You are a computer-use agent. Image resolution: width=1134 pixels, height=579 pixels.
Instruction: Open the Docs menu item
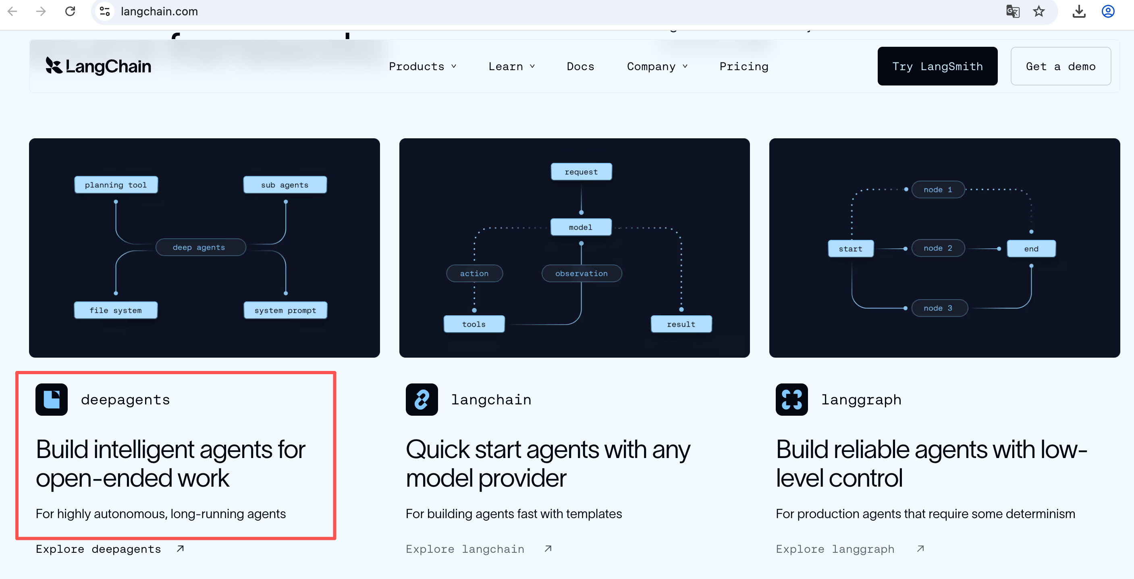pyautogui.click(x=580, y=67)
